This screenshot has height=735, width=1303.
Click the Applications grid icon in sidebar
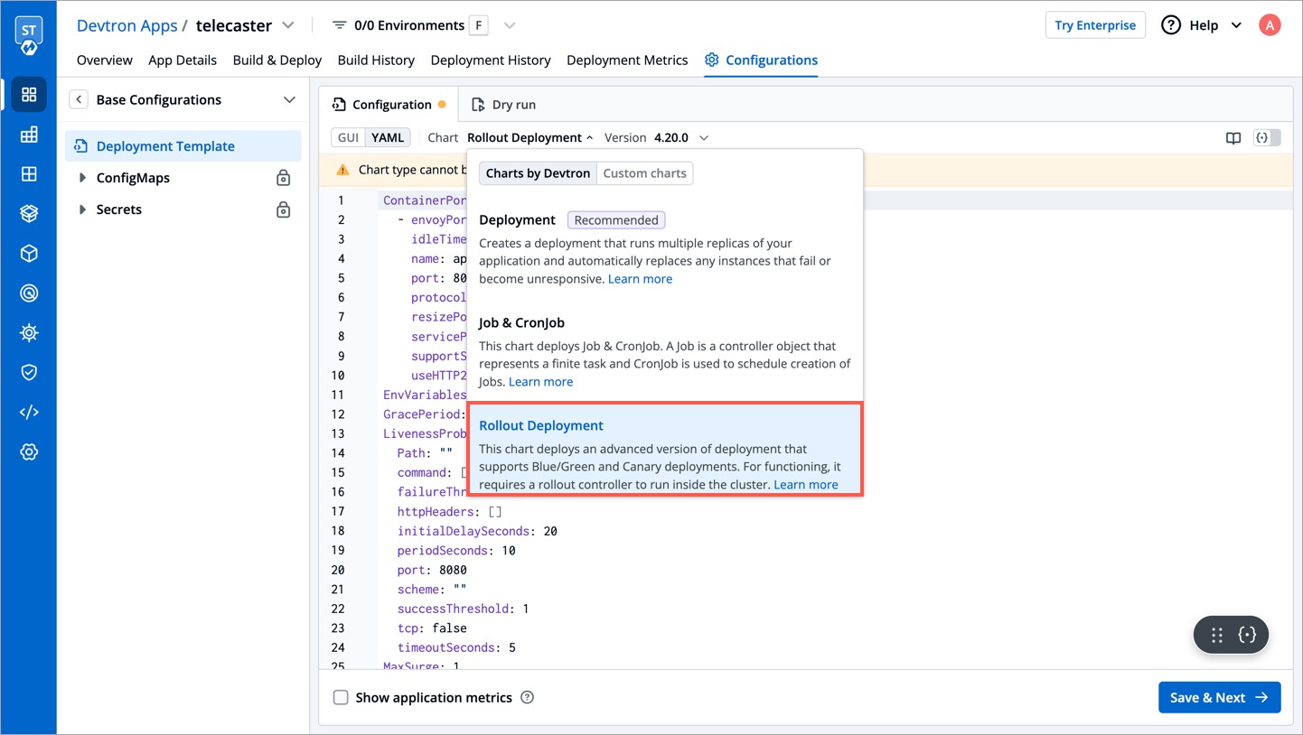[29, 95]
